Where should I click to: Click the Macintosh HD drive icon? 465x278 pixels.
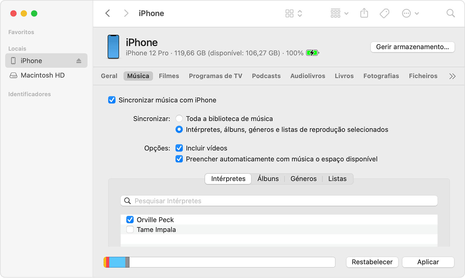pos(13,75)
